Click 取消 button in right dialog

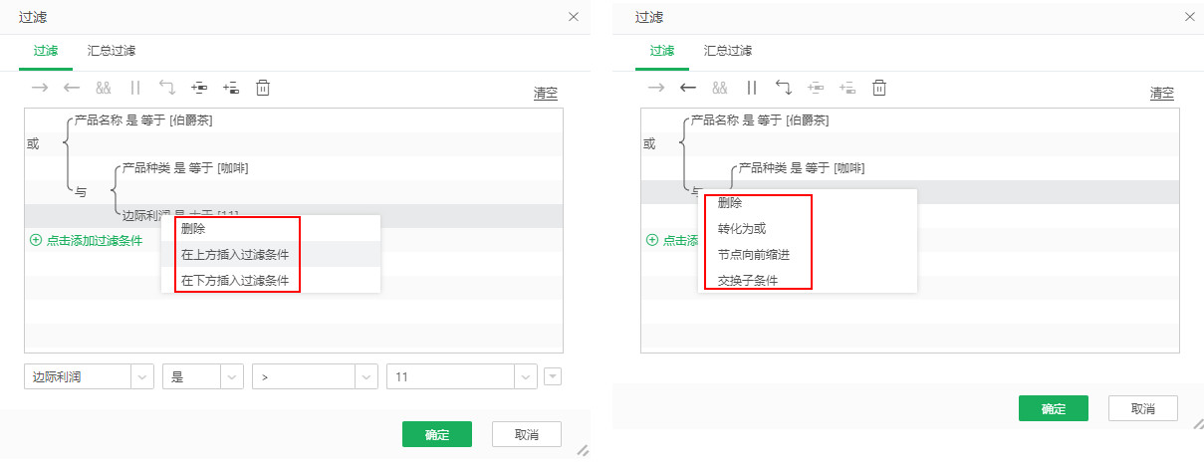point(1143,408)
